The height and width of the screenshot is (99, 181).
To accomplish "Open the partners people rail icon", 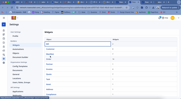I will pos(4,55).
